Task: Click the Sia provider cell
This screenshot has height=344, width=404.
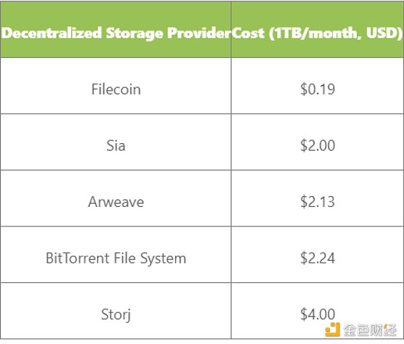Action: [116, 142]
